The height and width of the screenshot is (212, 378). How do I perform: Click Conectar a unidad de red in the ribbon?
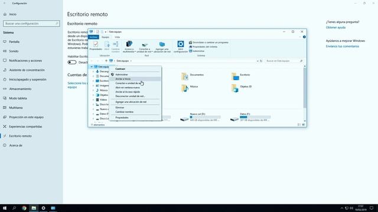pyautogui.click(x=145, y=47)
